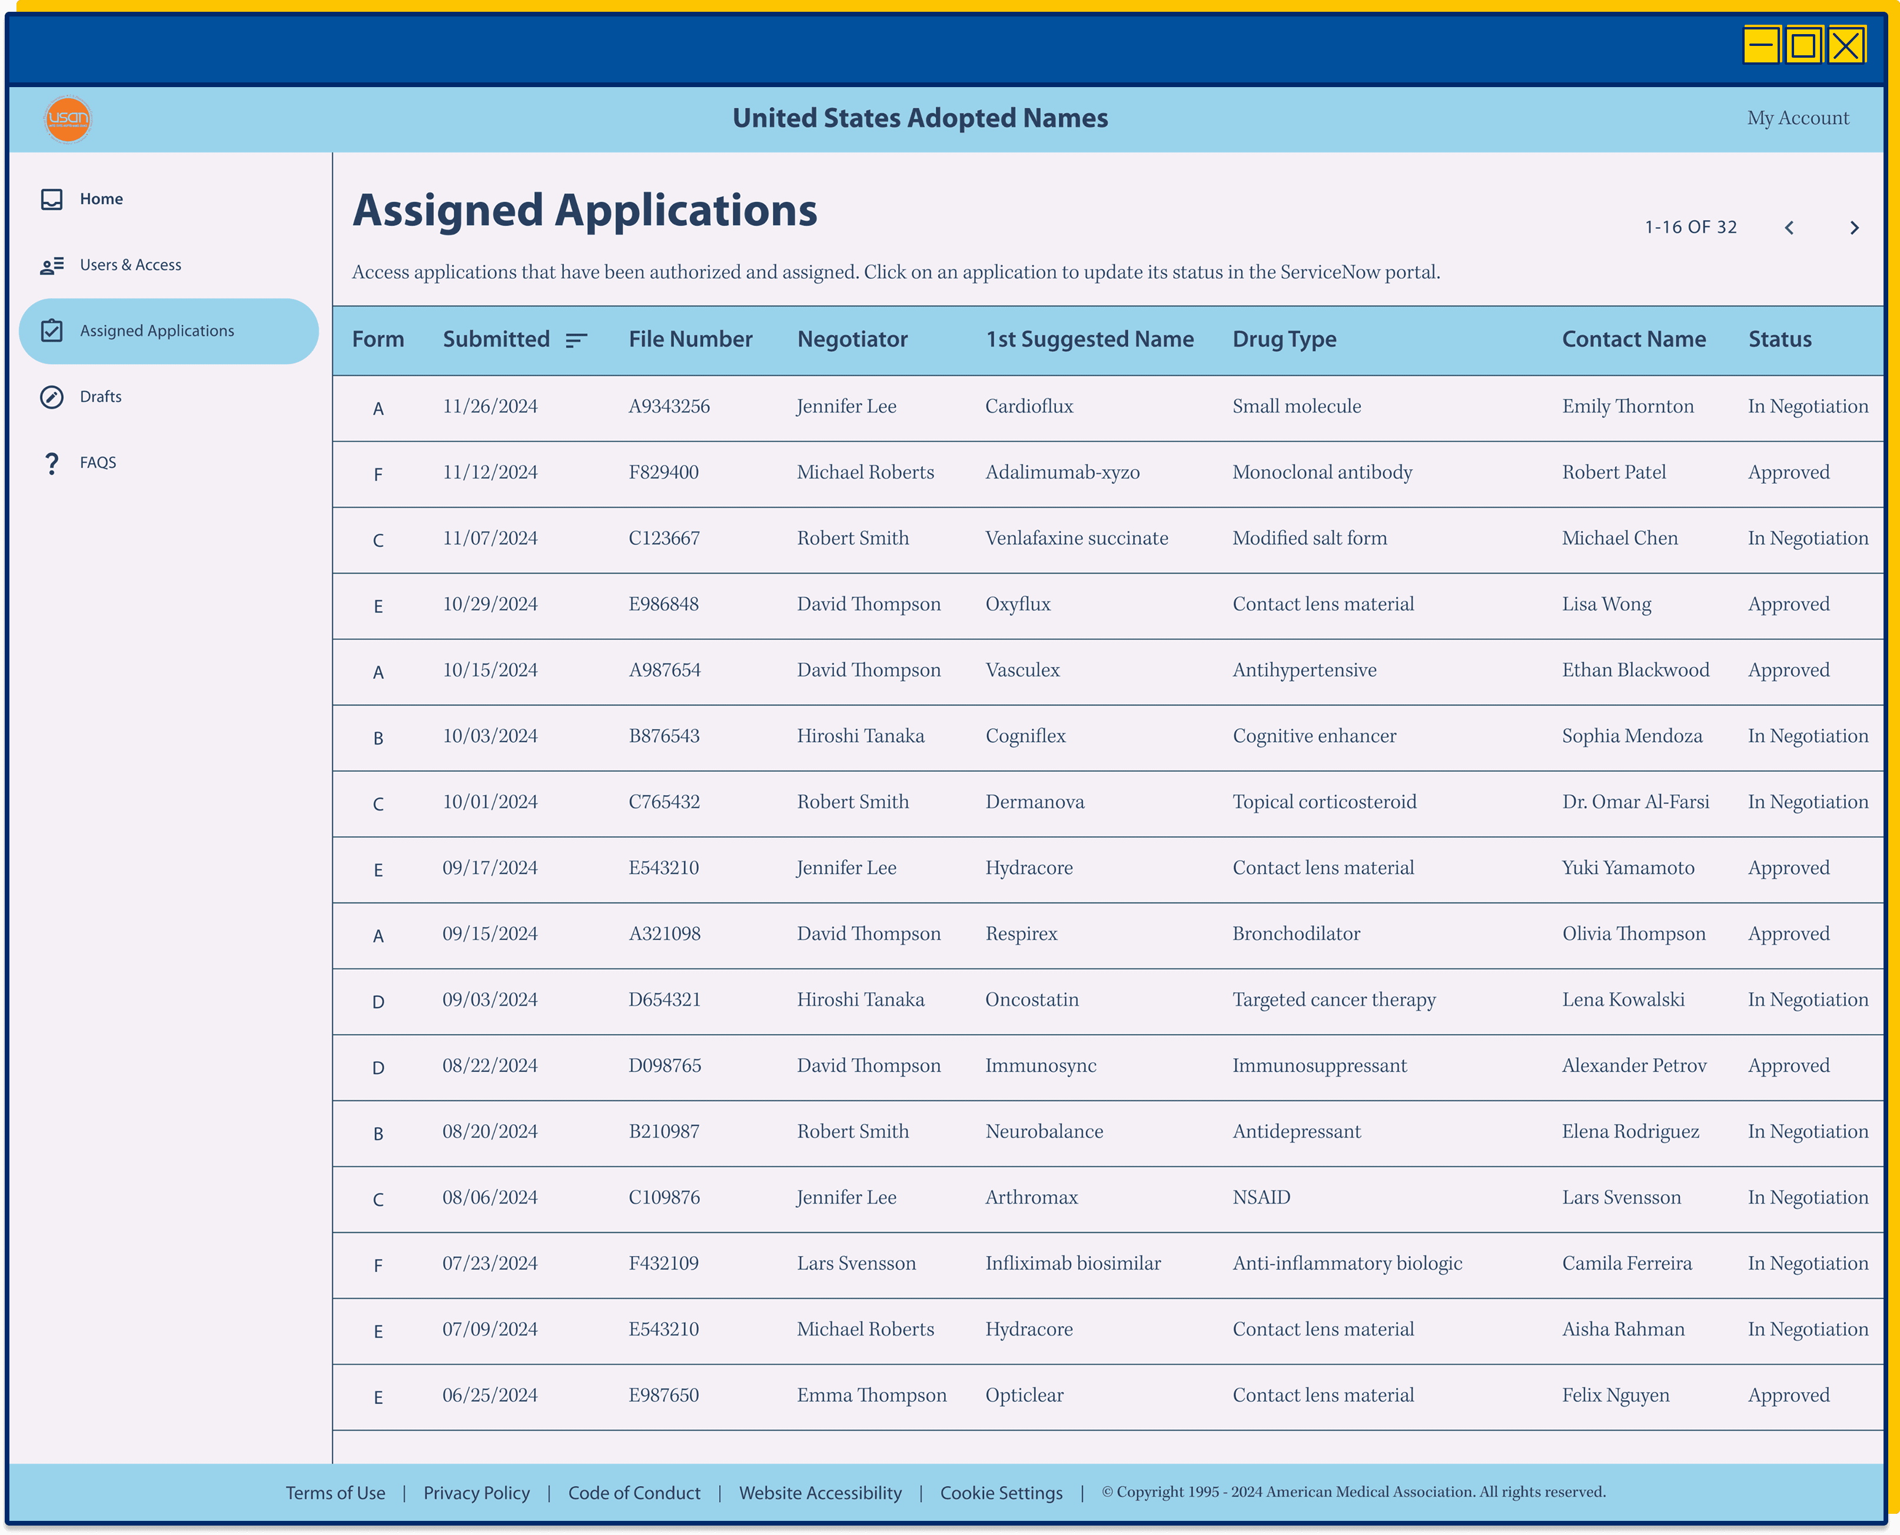Click the Arthromax name cell

point(1032,1198)
